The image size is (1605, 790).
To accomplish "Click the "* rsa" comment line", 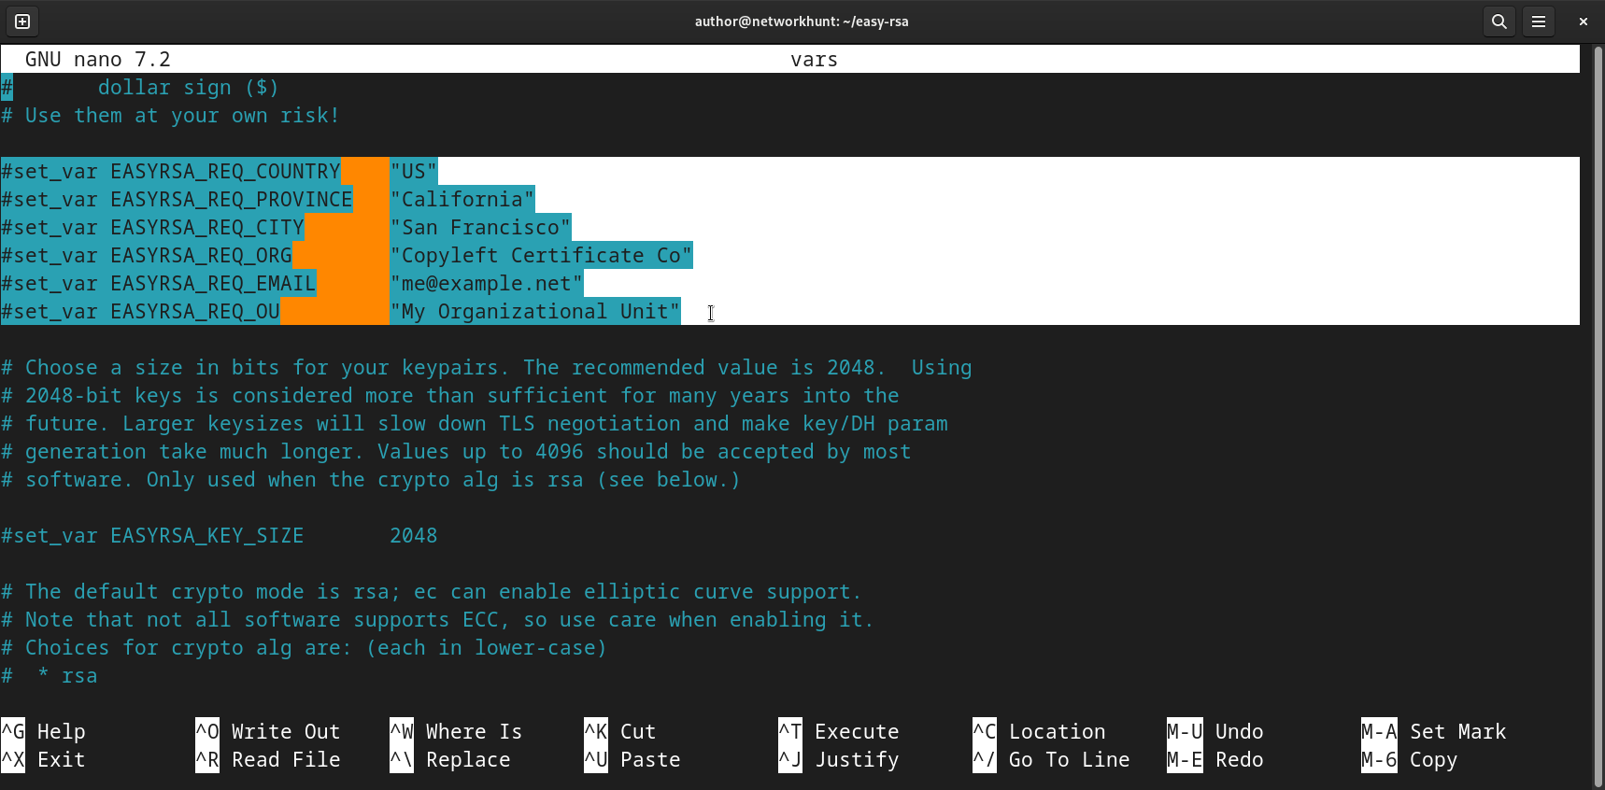I will tap(50, 676).
